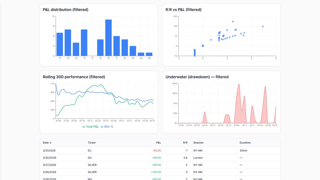This screenshot has width=320, height=180.
Task: Click the short histogram bar at 142
Action: tap(141, 54)
